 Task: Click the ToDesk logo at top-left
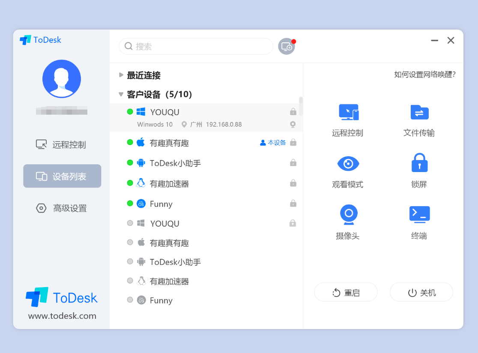pyautogui.click(x=41, y=40)
